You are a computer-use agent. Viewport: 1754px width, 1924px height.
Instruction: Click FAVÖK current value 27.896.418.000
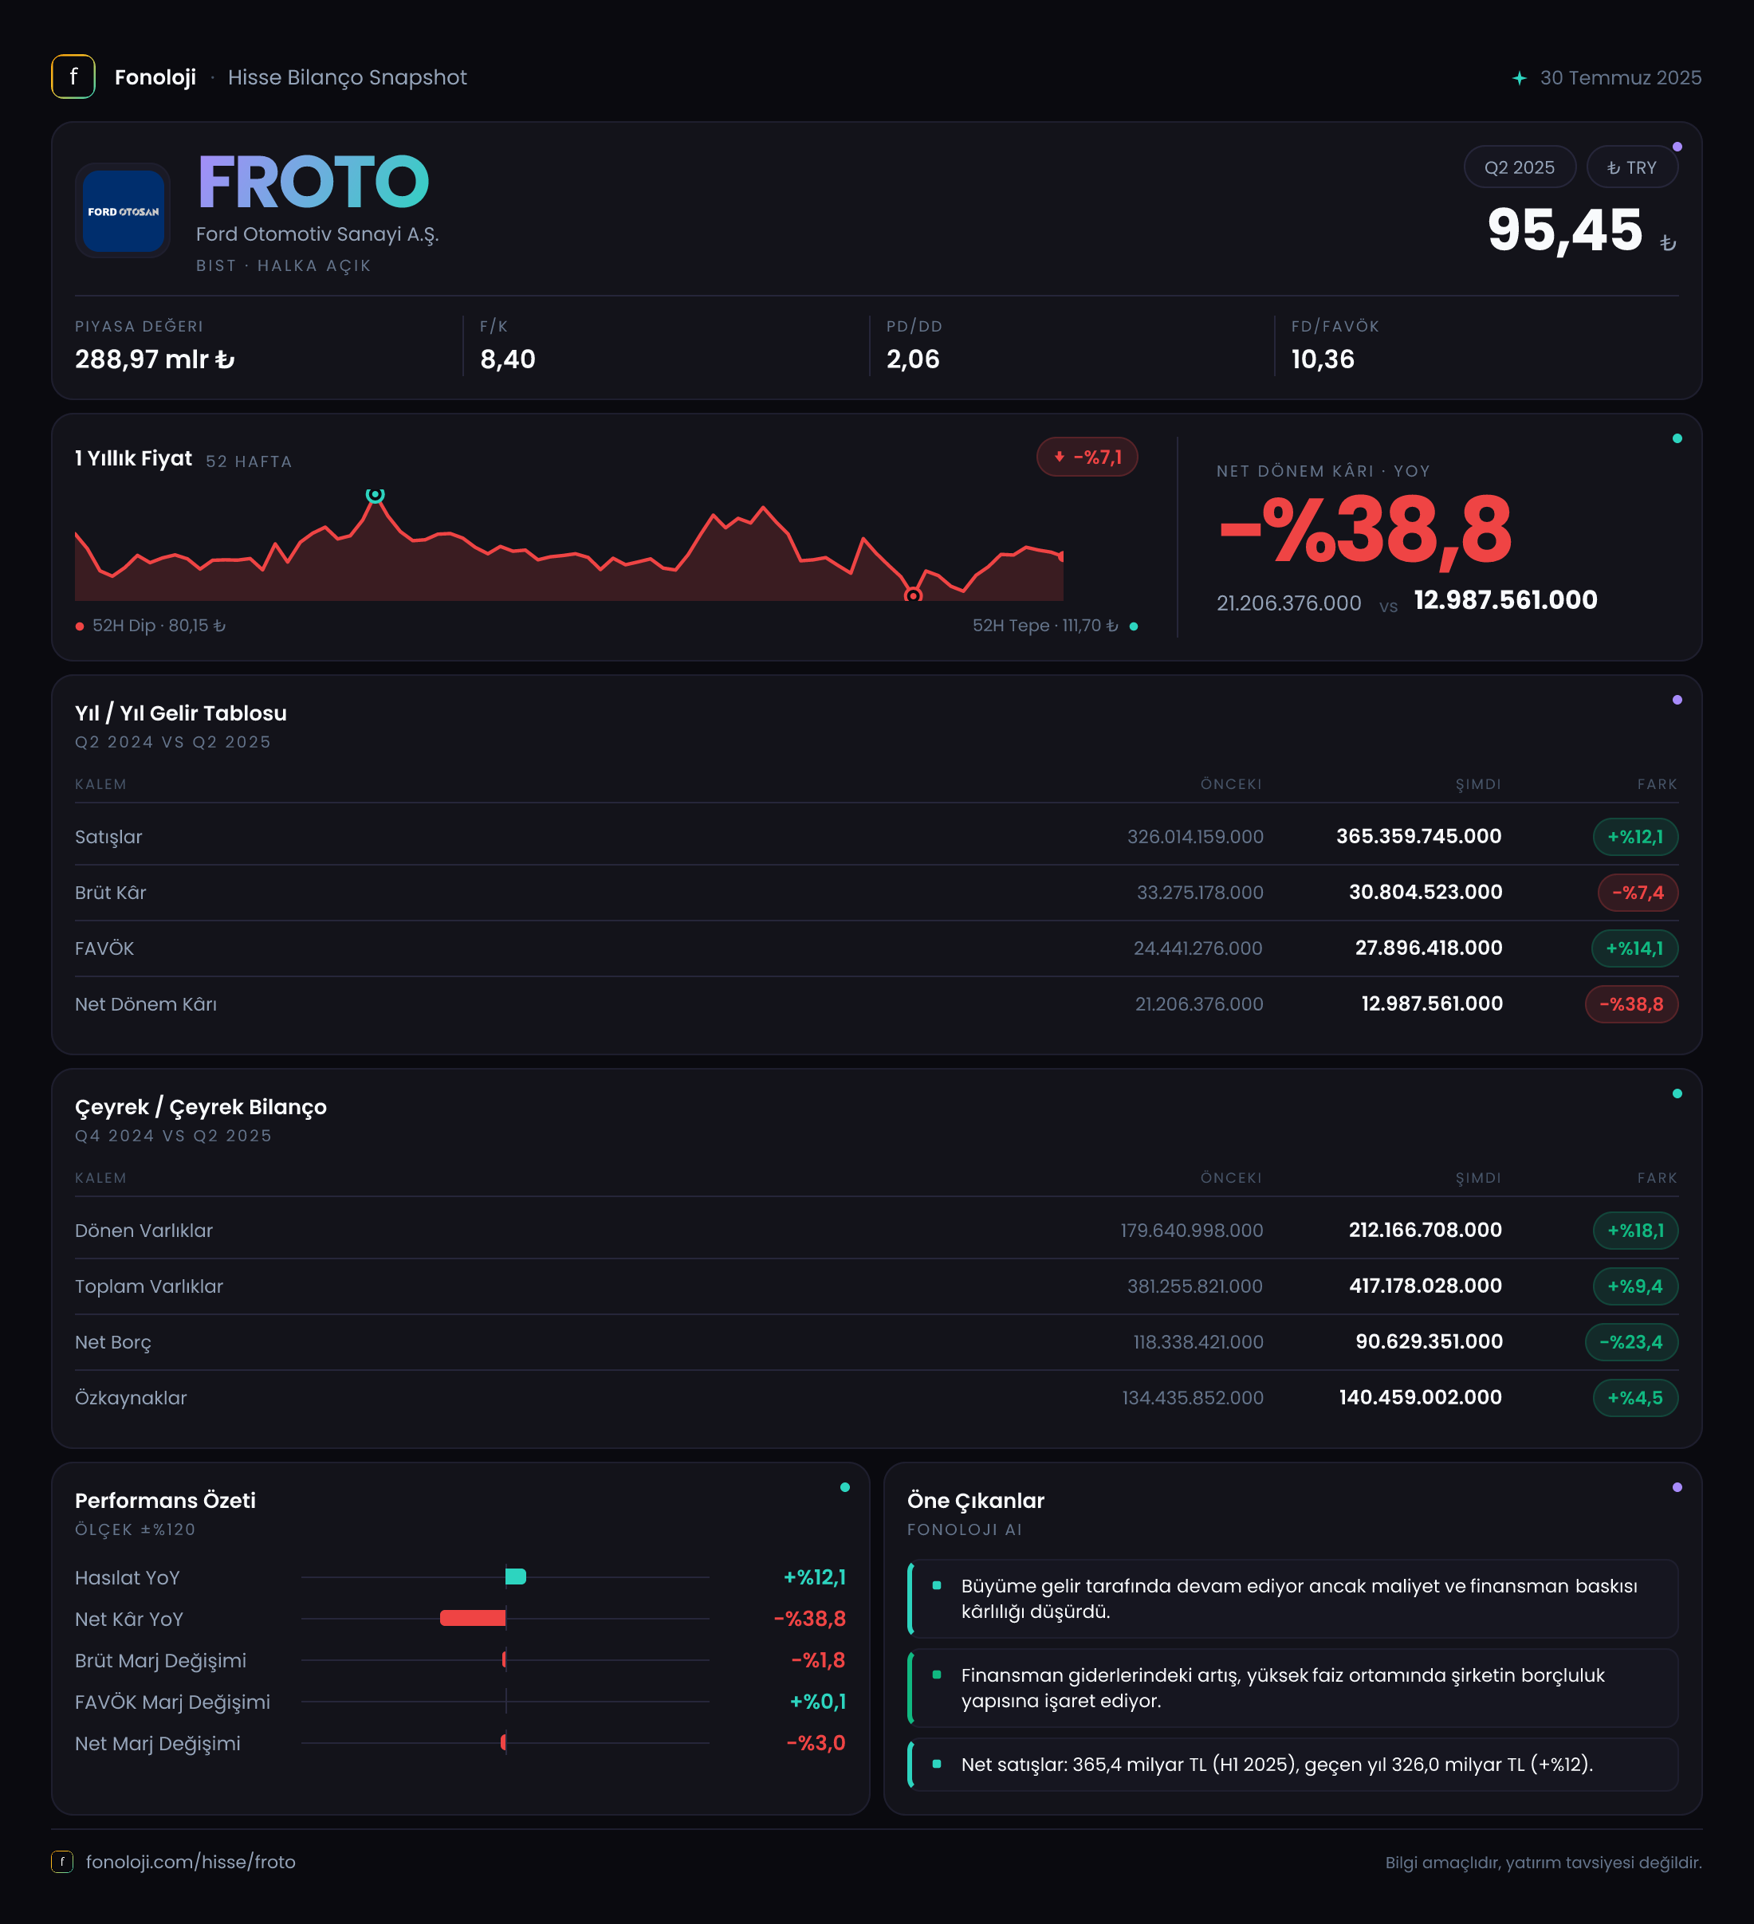(1429, 948)
